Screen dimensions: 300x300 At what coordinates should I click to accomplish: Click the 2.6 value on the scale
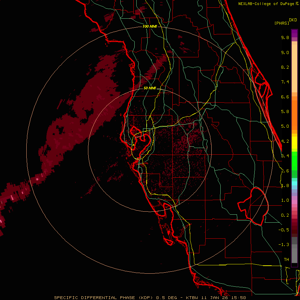tap(285, 171)
